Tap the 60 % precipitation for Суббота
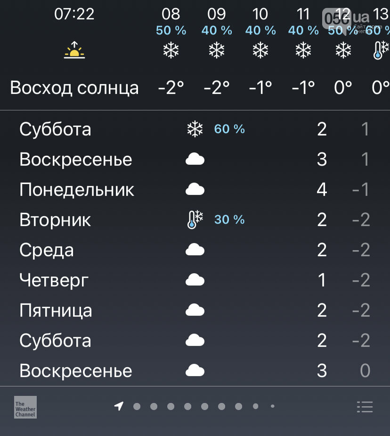The image size is (390, 436). [x=229, y=129]
